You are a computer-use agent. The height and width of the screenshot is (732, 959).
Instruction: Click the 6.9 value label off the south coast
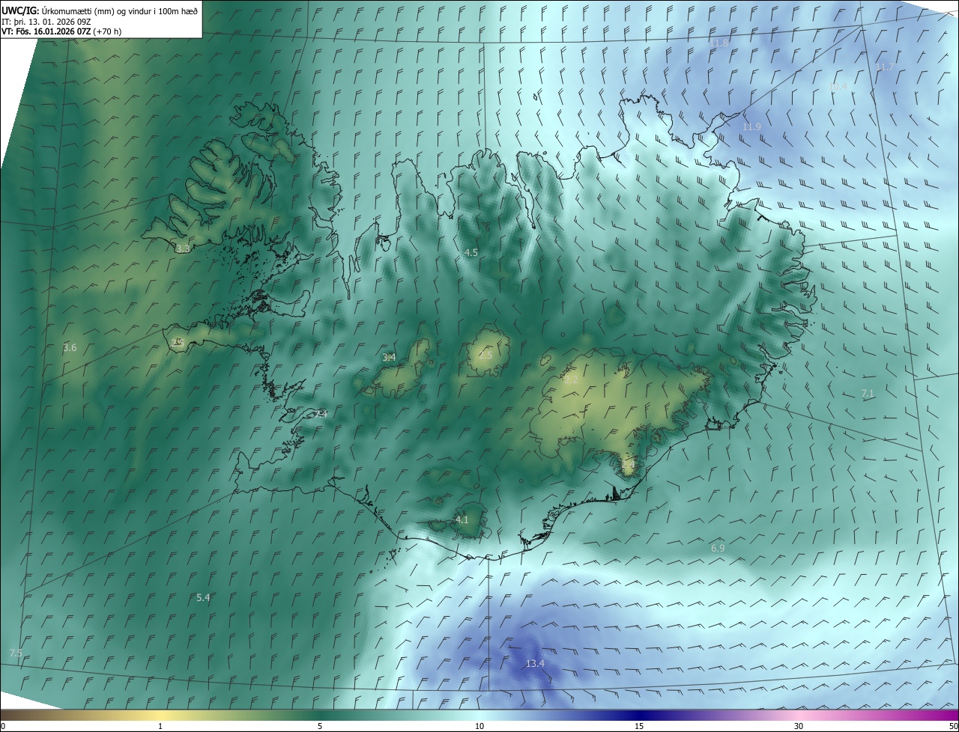point(718,549)
